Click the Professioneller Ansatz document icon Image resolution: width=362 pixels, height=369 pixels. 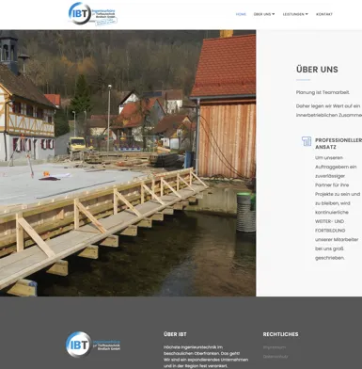pyautogui.click(x=307, y=141)
